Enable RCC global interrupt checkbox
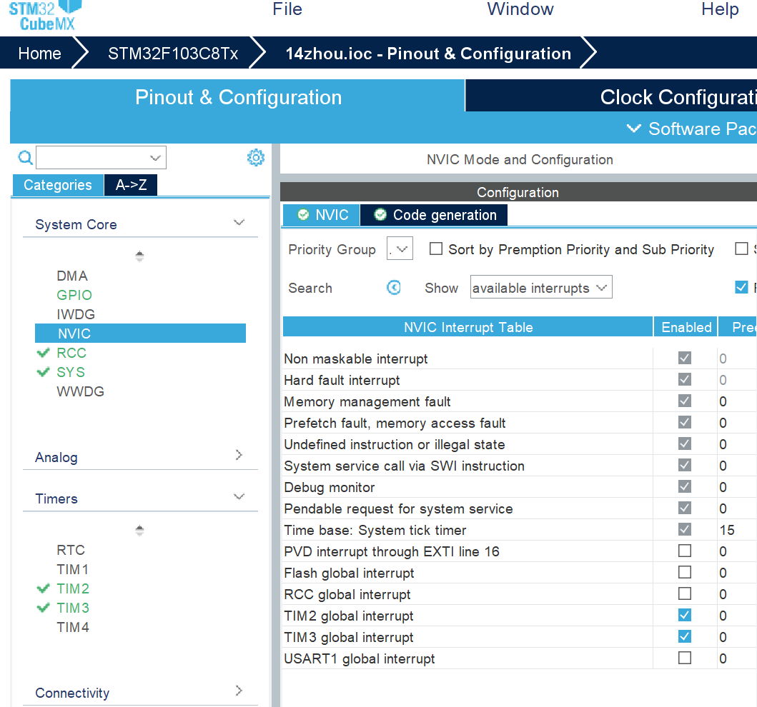The image size is (757, 707). pyautogui.click(x=685, y=593)
